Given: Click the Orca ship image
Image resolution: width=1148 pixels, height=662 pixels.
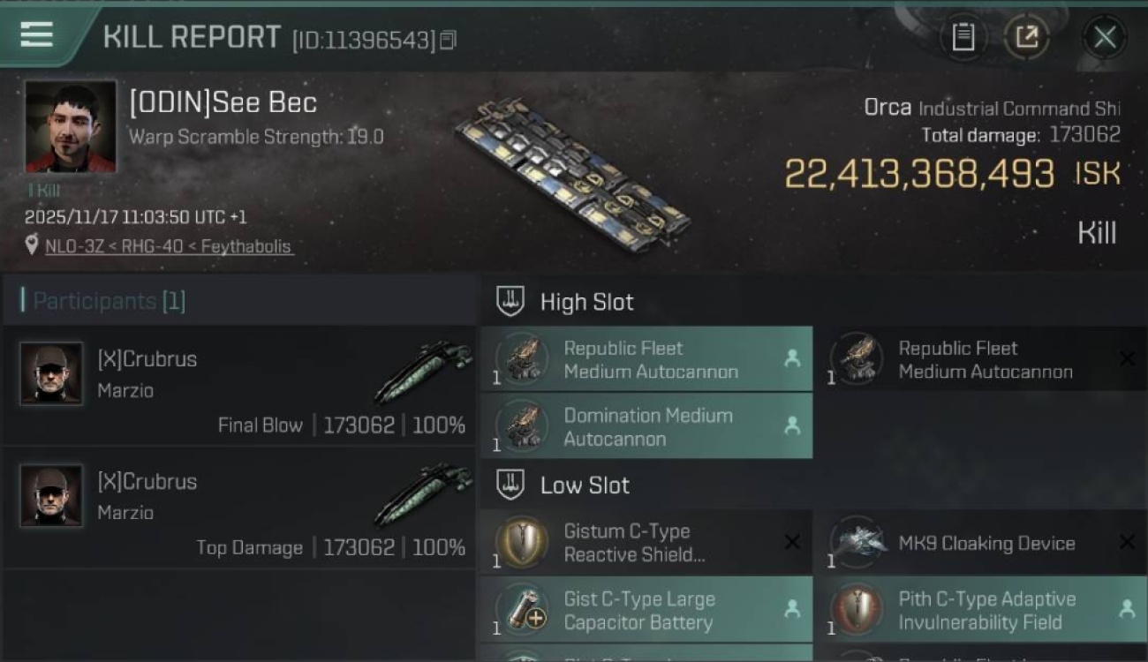Looking at the screenshot, I should (574, 177).
